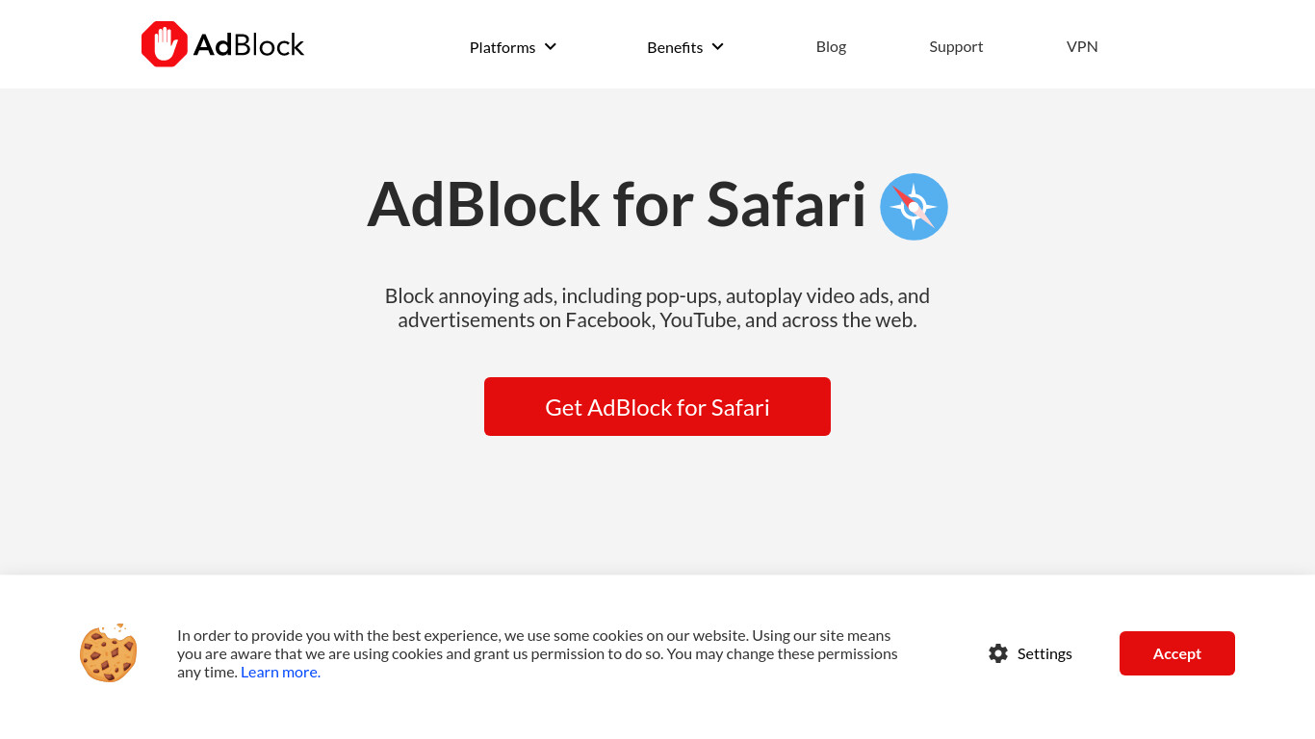Follow the Learn more cookie link
Image resolution: width=1315 pixels, height=739 pixels.
(x=280, y=672)
